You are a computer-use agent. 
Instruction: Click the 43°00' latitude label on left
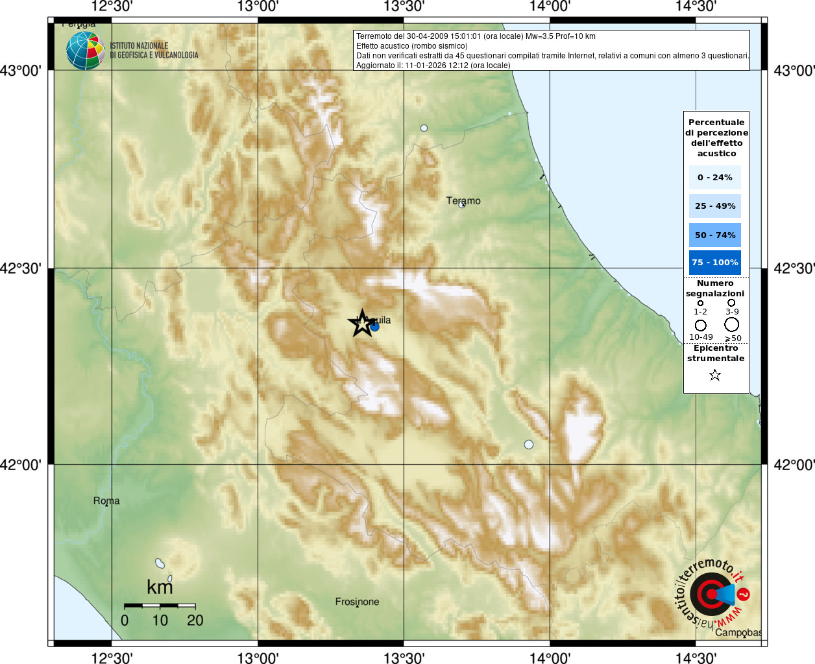coord(21,71)
